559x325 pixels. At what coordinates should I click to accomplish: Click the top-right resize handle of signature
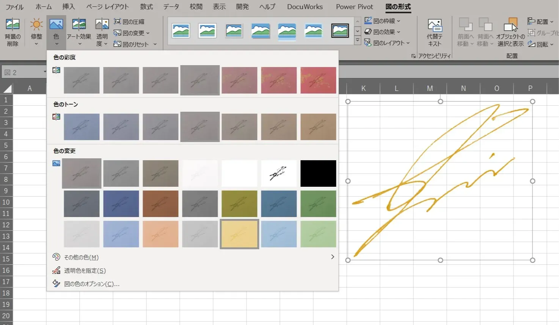click(532, 102)
